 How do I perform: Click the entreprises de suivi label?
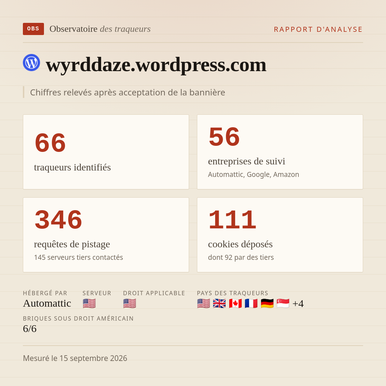[x=246, y=161]
